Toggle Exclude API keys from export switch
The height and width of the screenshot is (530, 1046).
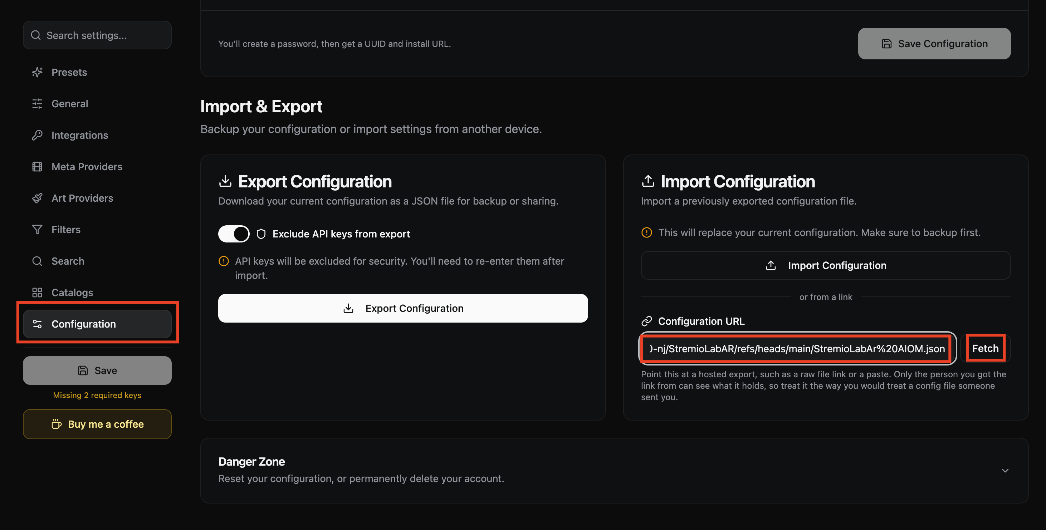234,234
